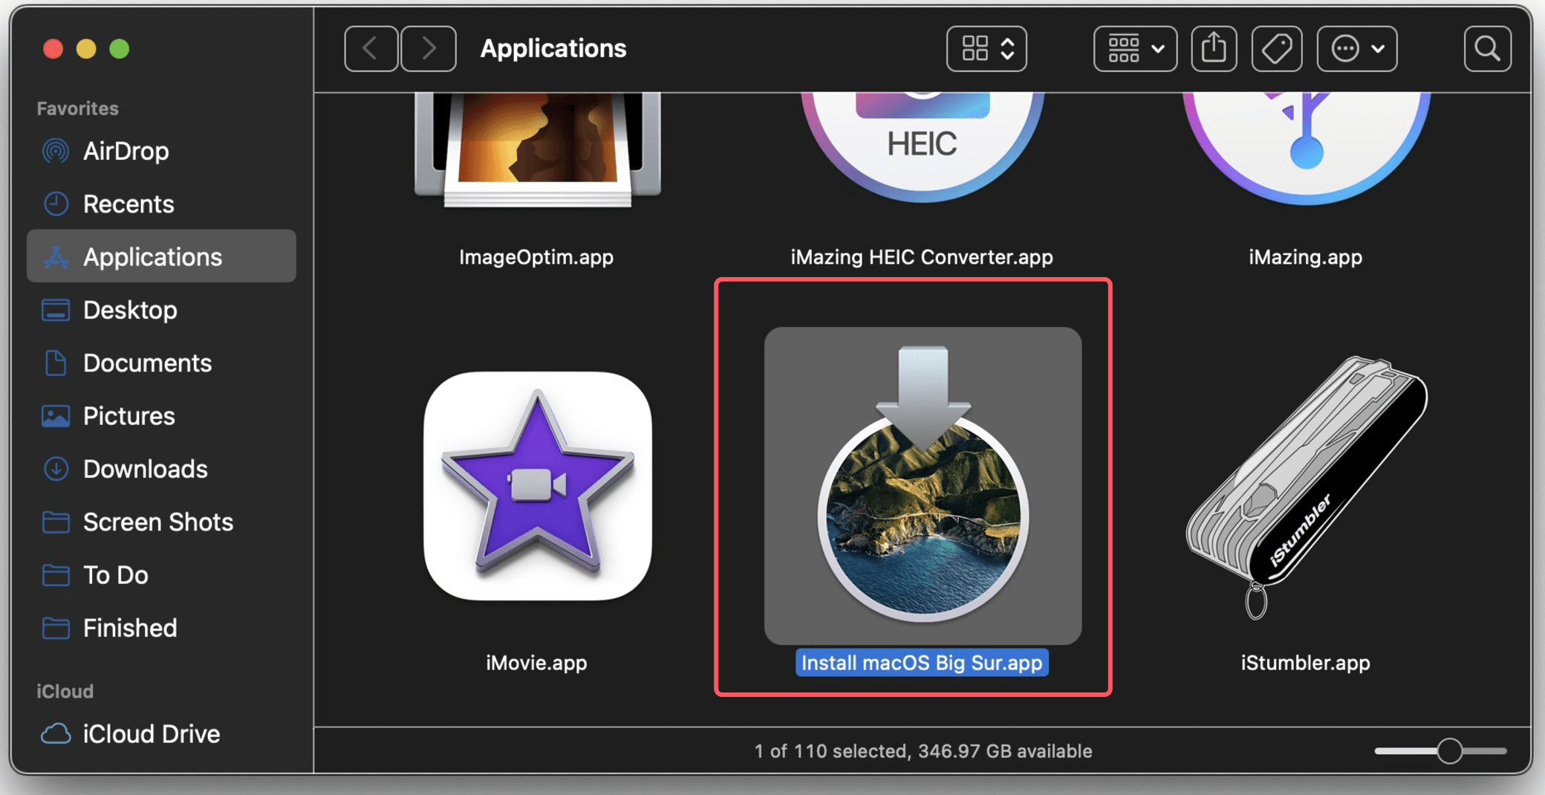Select Applications in the sidebar

pos(152,256)
